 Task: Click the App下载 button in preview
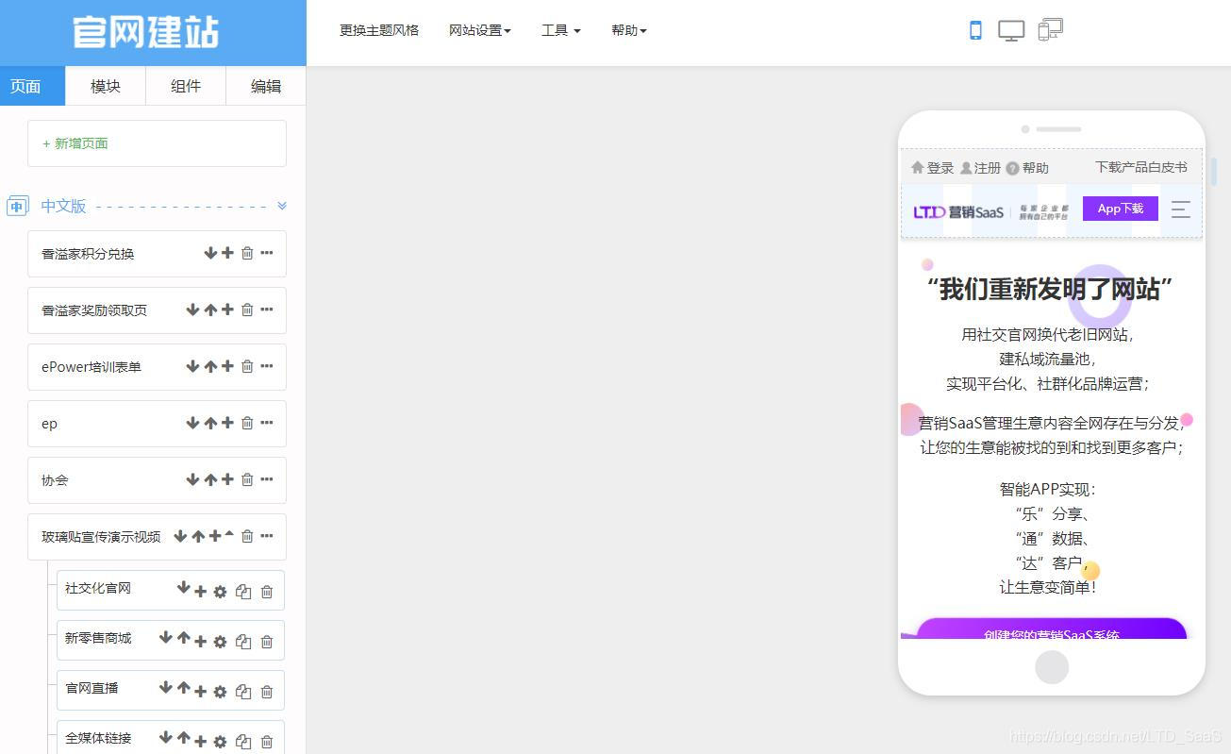click(x=1120, y=208)
